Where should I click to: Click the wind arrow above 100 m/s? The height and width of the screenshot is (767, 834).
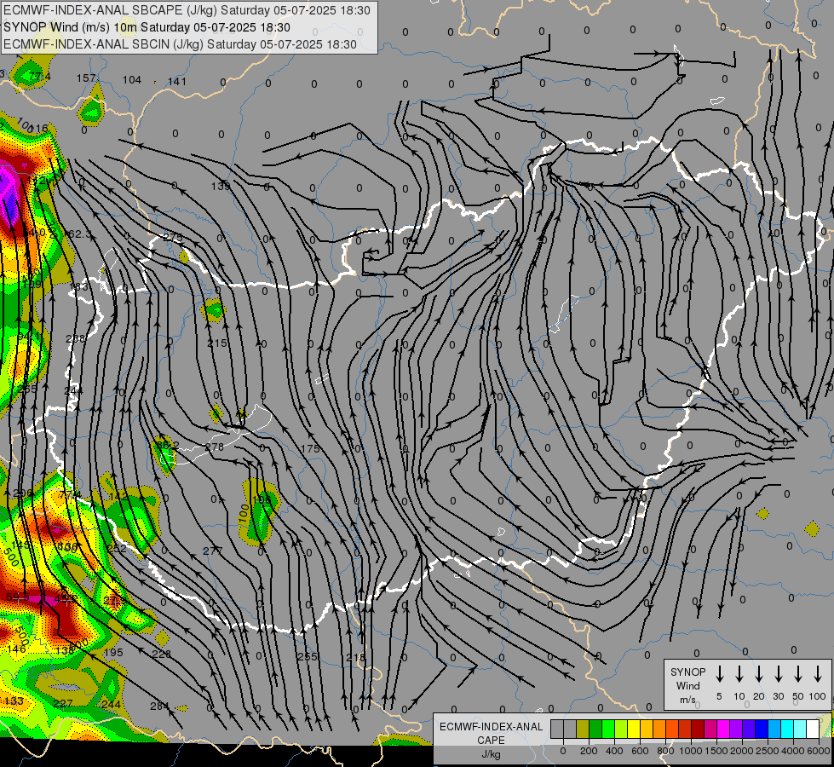point(818,673)
